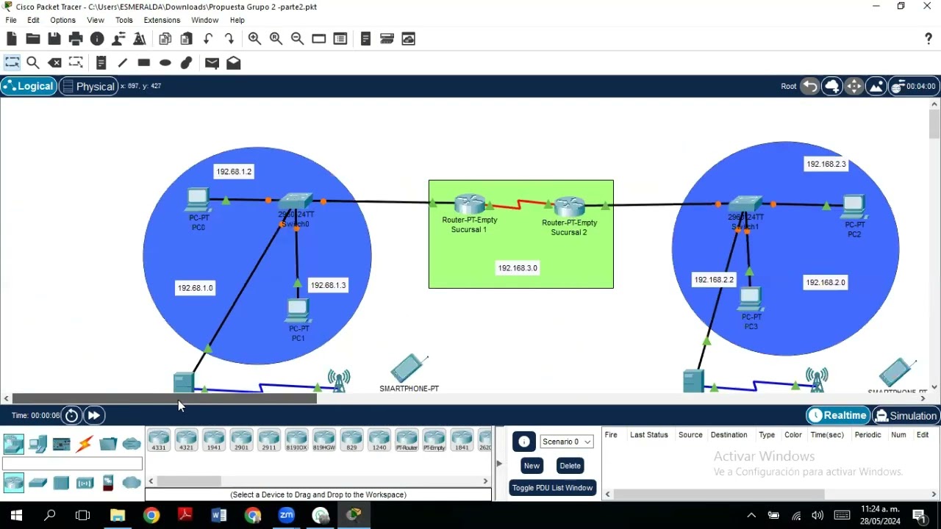Open the Extensions menu
This screenshot has height=529, width=941.
point(162,20)
